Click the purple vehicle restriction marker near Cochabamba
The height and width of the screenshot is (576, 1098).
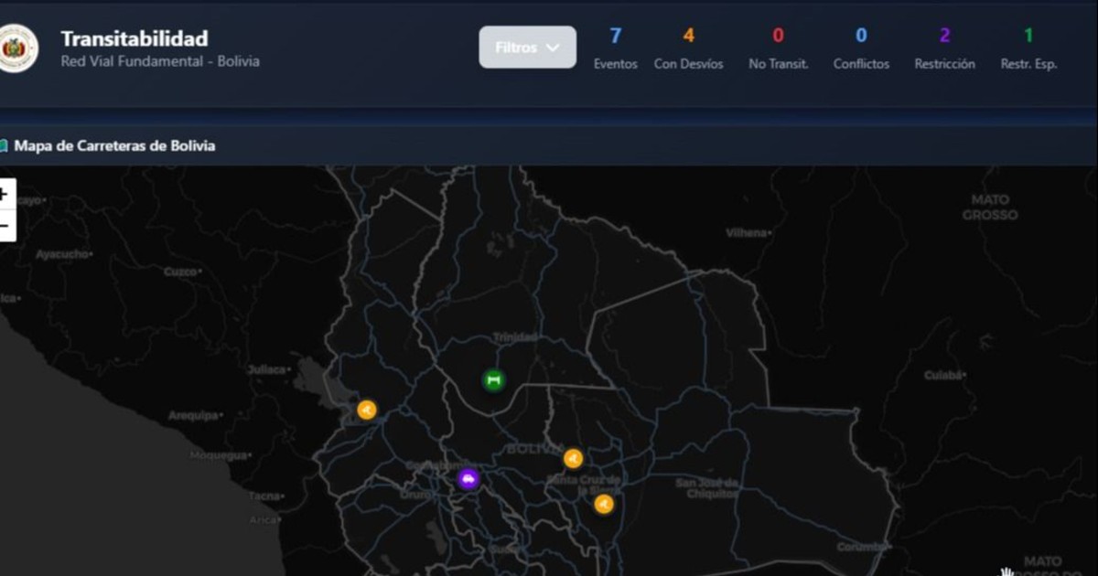click(x=468, y=479)
